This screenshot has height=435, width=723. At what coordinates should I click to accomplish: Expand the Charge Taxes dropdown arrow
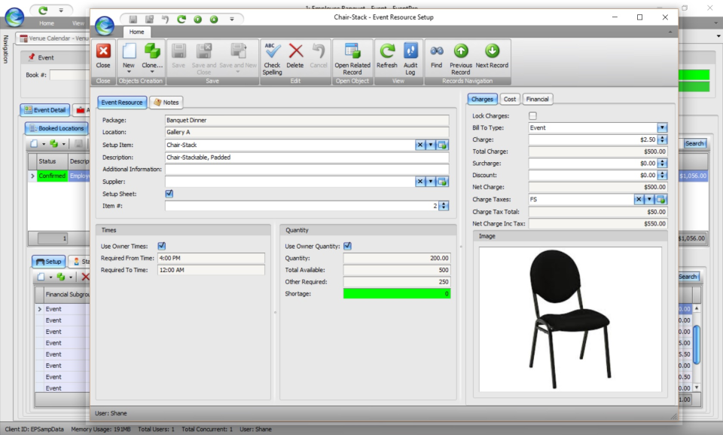click(x=649, y=200)
